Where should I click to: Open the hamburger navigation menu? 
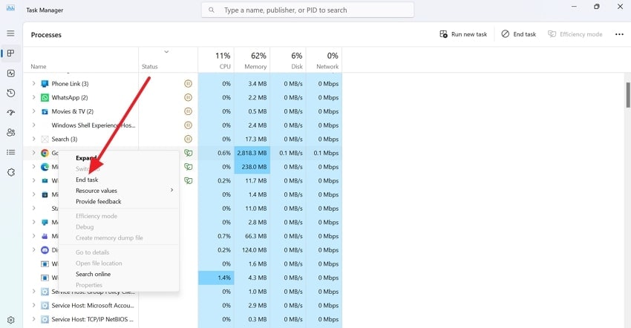[10, 33]
